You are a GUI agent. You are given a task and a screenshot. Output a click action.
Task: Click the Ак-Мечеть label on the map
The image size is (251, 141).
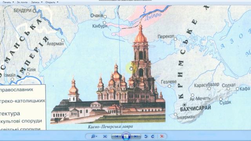pos(200,99)
